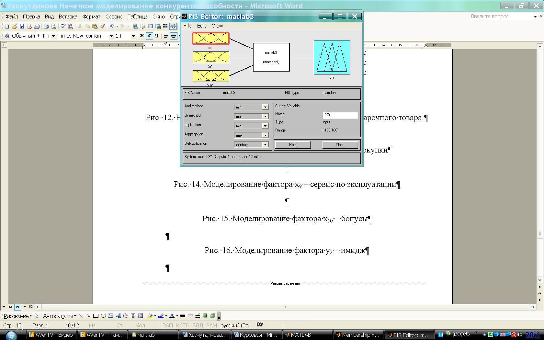Switch to Membership Function taskbar button
The width and height of the screenshot is (544, 340).
[358, 335]
